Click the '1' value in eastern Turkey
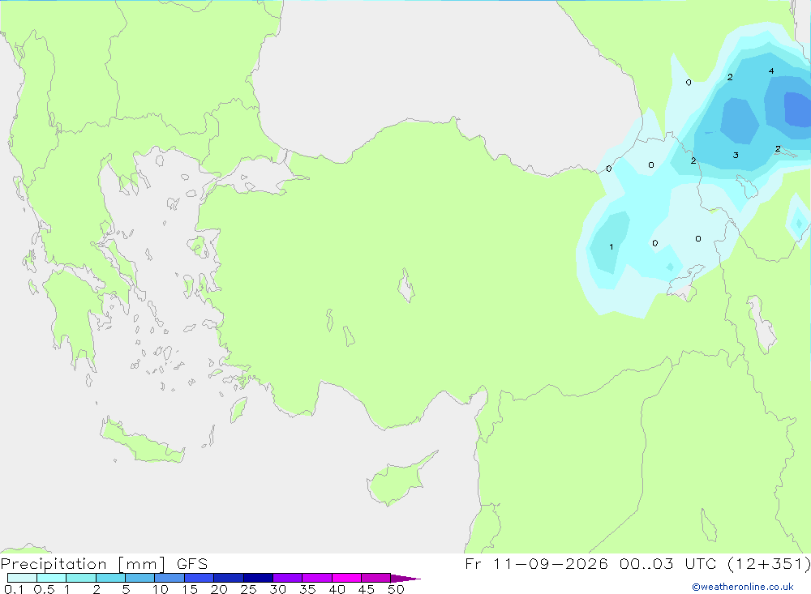 pos(611,247)
